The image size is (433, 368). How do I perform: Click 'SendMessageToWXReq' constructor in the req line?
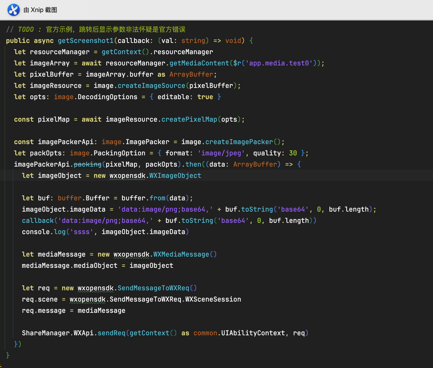tap(153, 288)
